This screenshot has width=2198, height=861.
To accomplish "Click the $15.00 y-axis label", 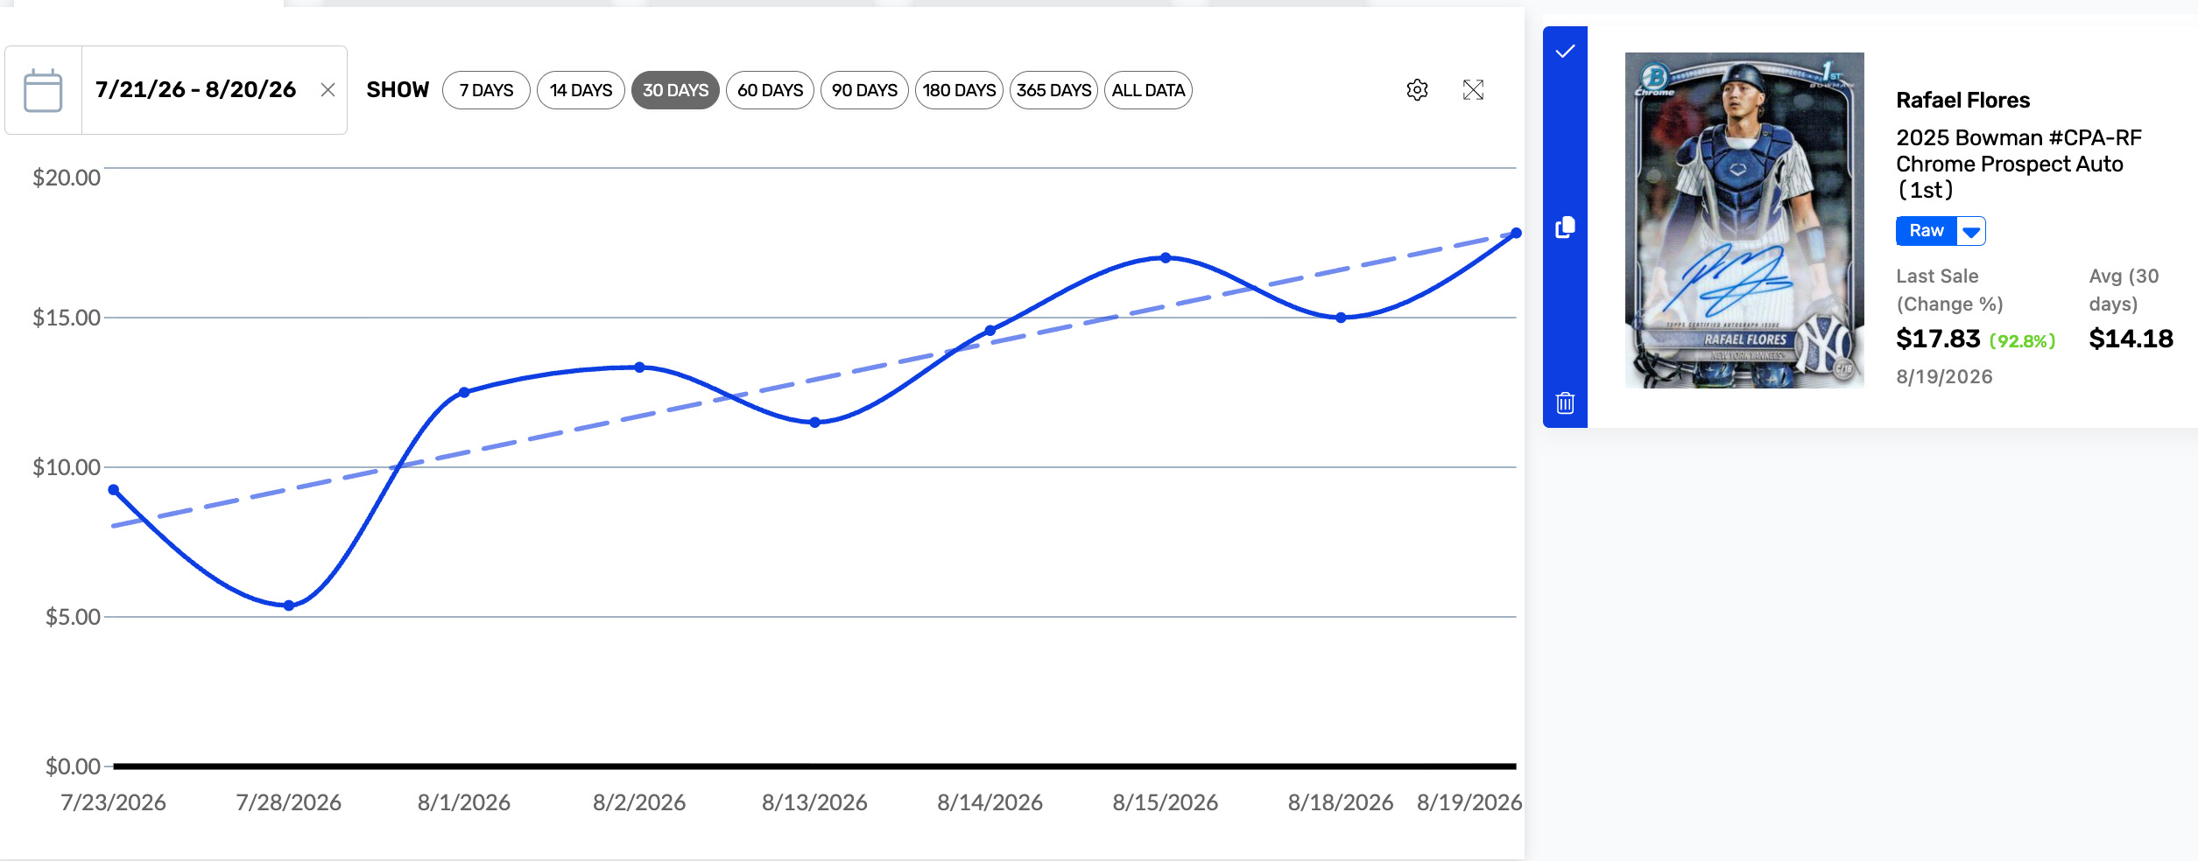I will pyautogui.click(x=67, y=318).
